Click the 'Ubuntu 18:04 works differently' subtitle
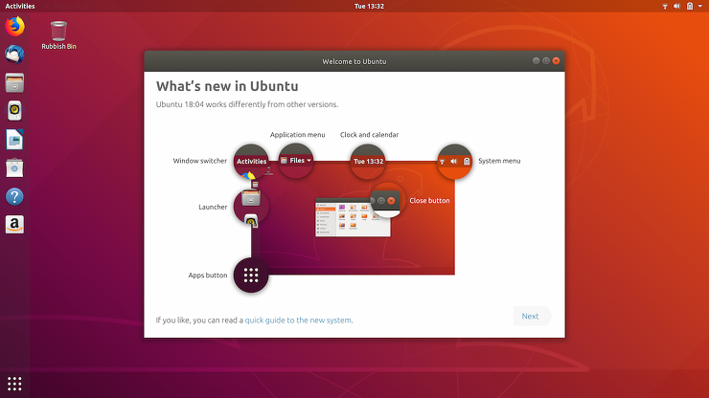 [x=247, y=104]
